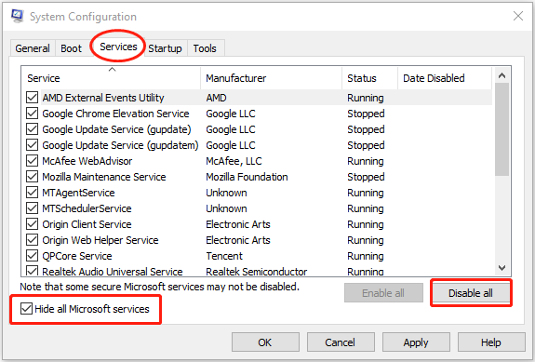Apply the service changes
Image resolution: width=535 pixels, height=362 pixels.
416,342
